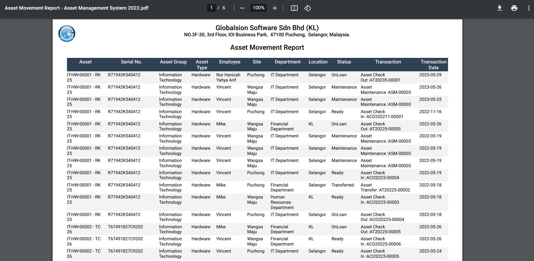Click the 2023-05-29 row's asset IT-HW-00001 - RK 25

click(x=84, y=77)
